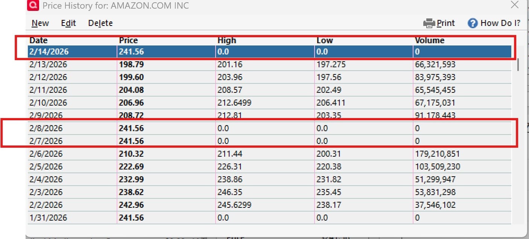Click the printer icon
Image resolution: width=529 pixels, height=239 pixels.
pos(429,23)
